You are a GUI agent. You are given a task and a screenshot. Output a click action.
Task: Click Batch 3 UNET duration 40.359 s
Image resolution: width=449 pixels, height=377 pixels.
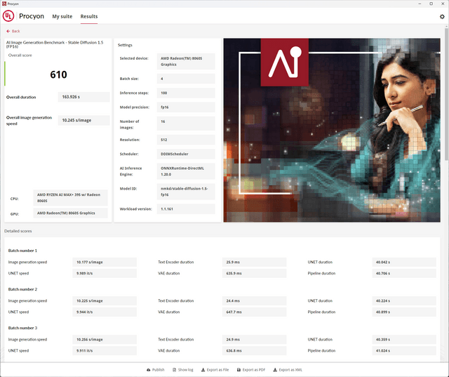(404, 340)
